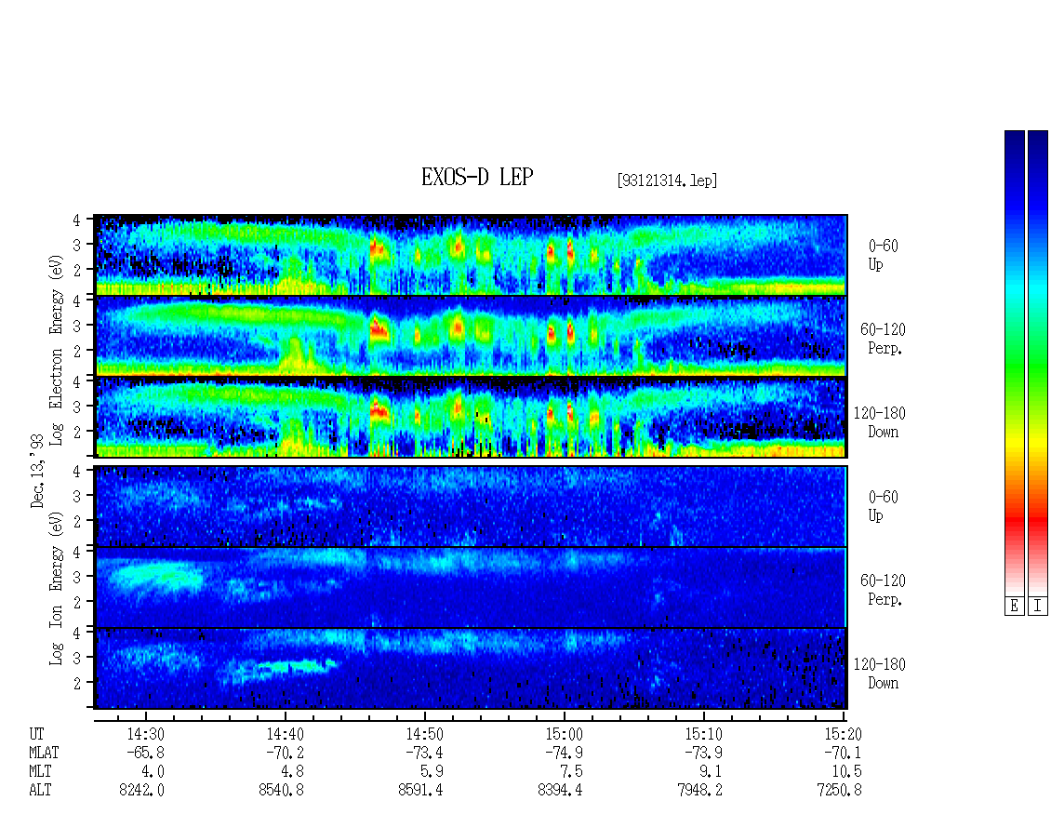Click the MLT value 9.1
This screenshot has width=1051, height=814.
click(711, 772)
